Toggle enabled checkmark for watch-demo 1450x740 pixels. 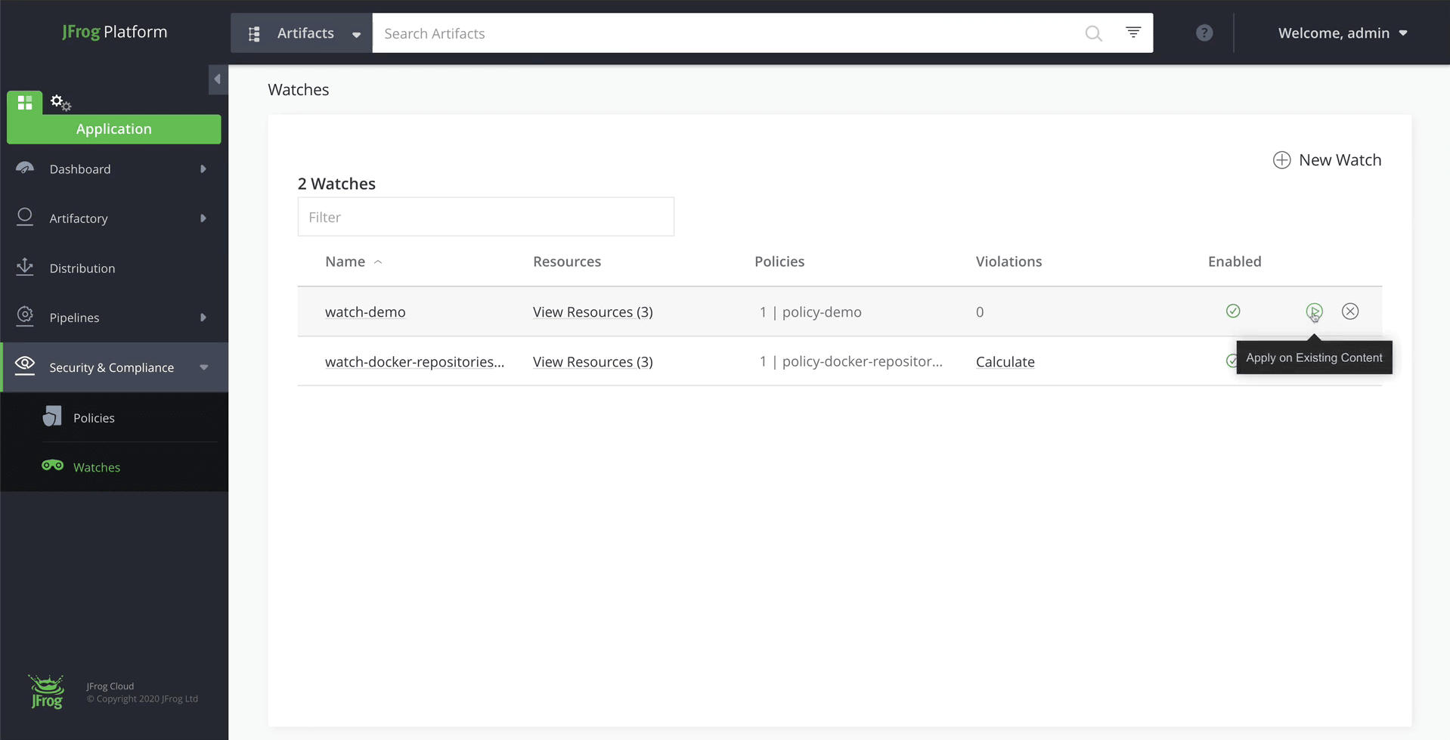pyautogui.click(x=1233, y=311)
